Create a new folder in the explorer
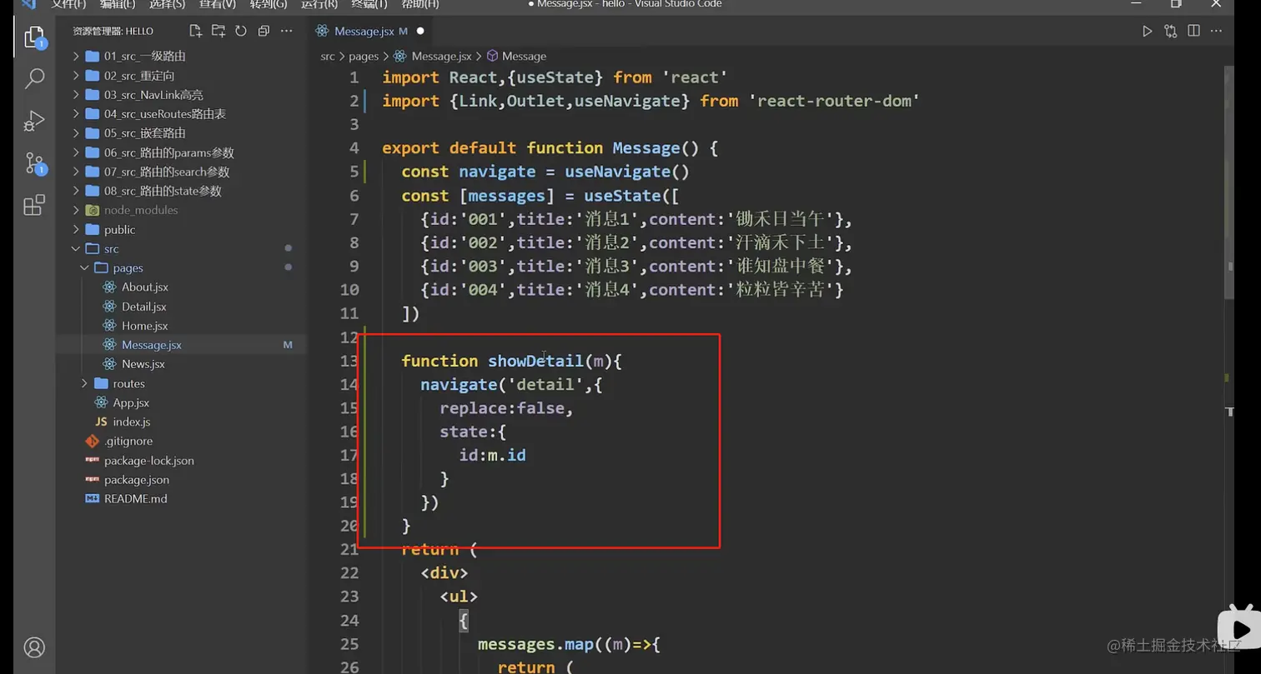 pyautogui.click(x=219, y=31)
